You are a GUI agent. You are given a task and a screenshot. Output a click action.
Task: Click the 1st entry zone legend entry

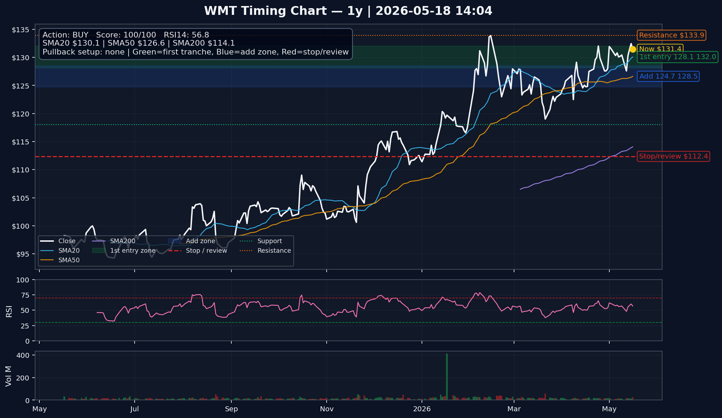(124, 251)
